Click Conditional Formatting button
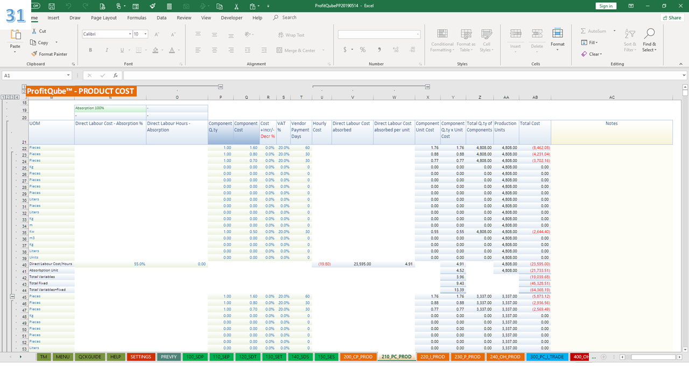The image size is (689, 388). click(442, 40)
